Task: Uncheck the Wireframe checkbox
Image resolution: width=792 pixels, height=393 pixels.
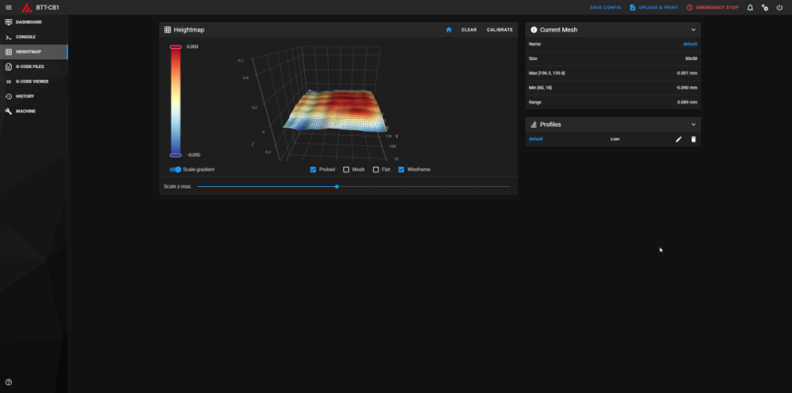Action: tap(401, 170)
